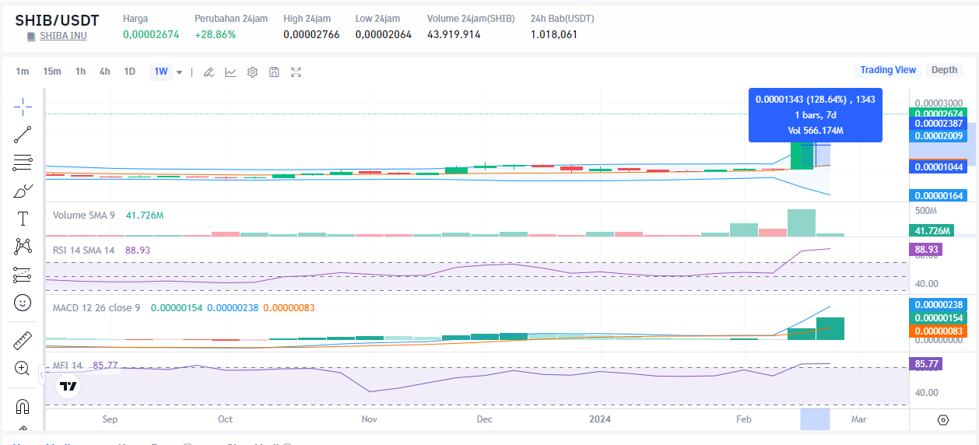979x445 pixels.
Task: Click the SHIB/USDT pair title
Action: (x=57, y=20)
